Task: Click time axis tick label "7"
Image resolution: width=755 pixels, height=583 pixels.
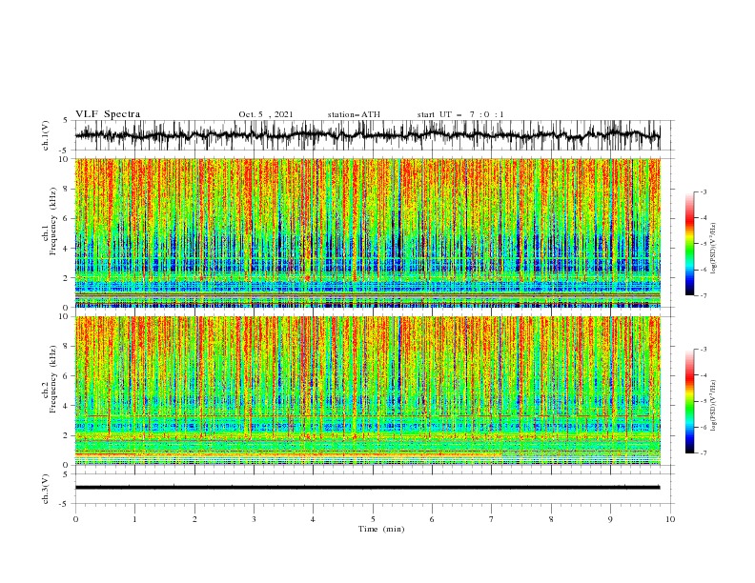Action: [x=491, y=519]
